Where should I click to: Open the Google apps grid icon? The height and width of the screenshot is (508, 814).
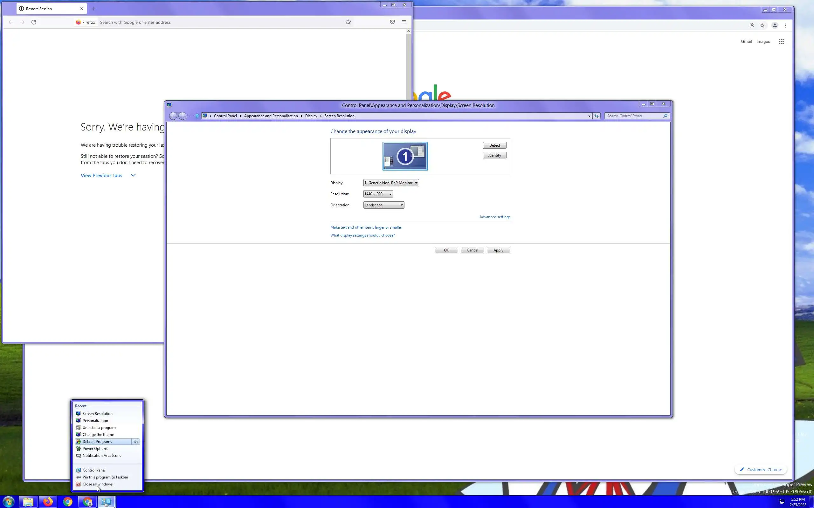781,42
